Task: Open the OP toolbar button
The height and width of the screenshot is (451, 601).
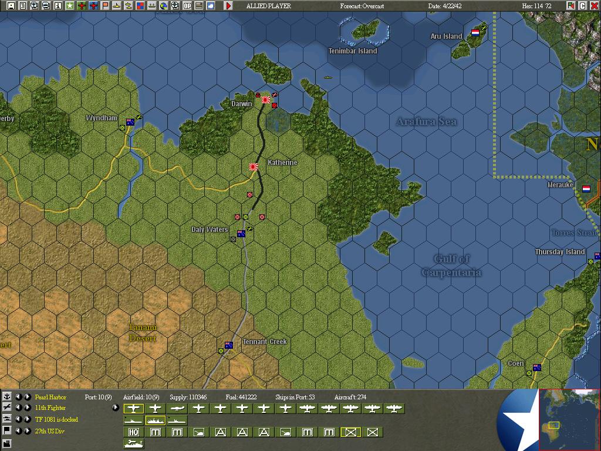Action: click(x=187, y=6)
